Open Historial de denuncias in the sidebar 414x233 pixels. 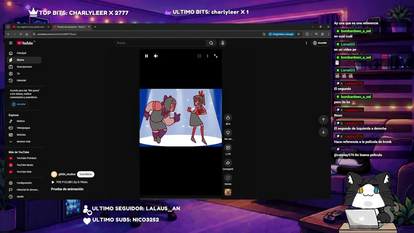click(24, 190)
